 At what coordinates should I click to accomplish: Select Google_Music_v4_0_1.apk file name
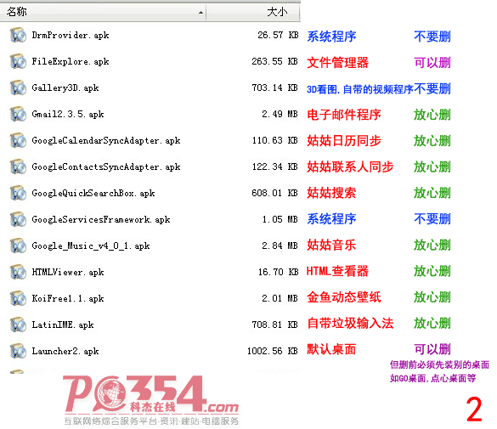click(91, 246)
